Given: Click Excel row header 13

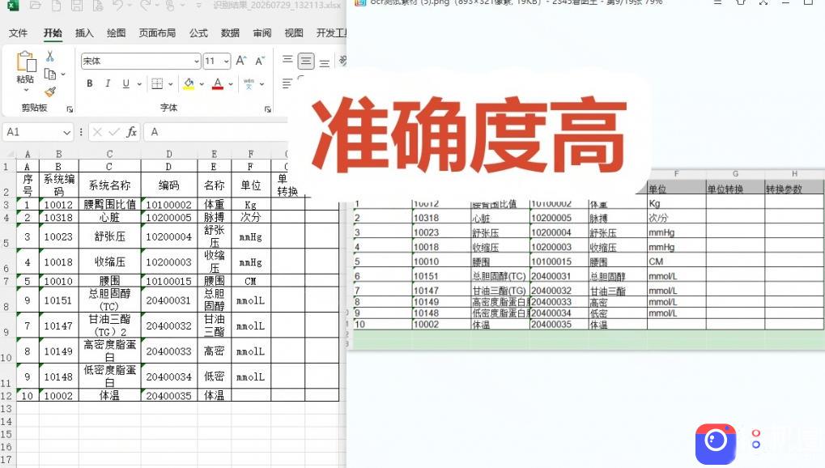Looking at the screenshot, I should tap(6, 409).
